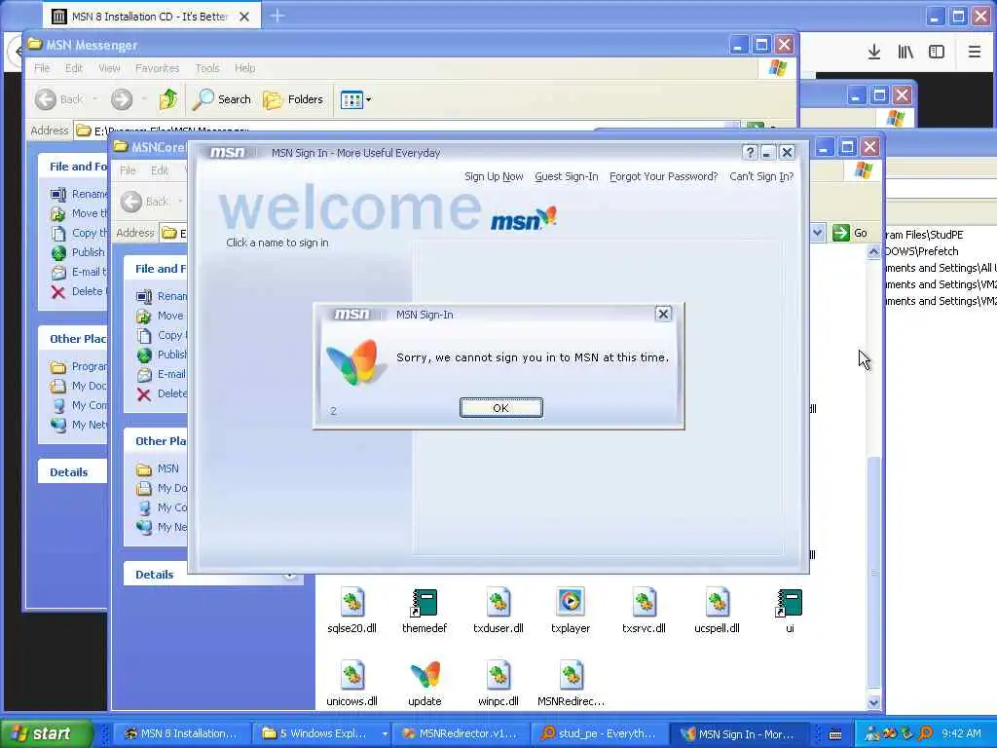Select the ui shortcut icon
Viewport: 997px width, 748px height.
pos(789,612)
